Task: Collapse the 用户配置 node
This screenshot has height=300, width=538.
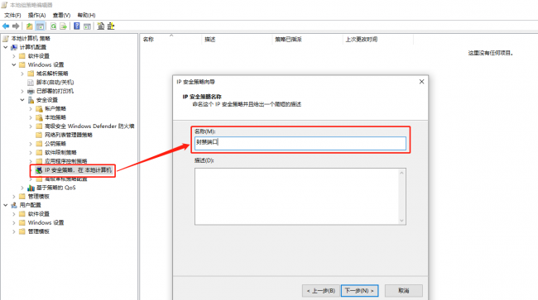Action: click(x=6, y=205)
